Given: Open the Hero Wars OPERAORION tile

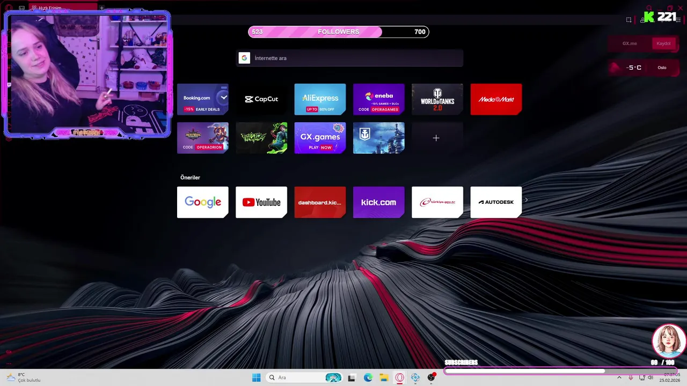Looking at the screenshot, I should 203,138.
